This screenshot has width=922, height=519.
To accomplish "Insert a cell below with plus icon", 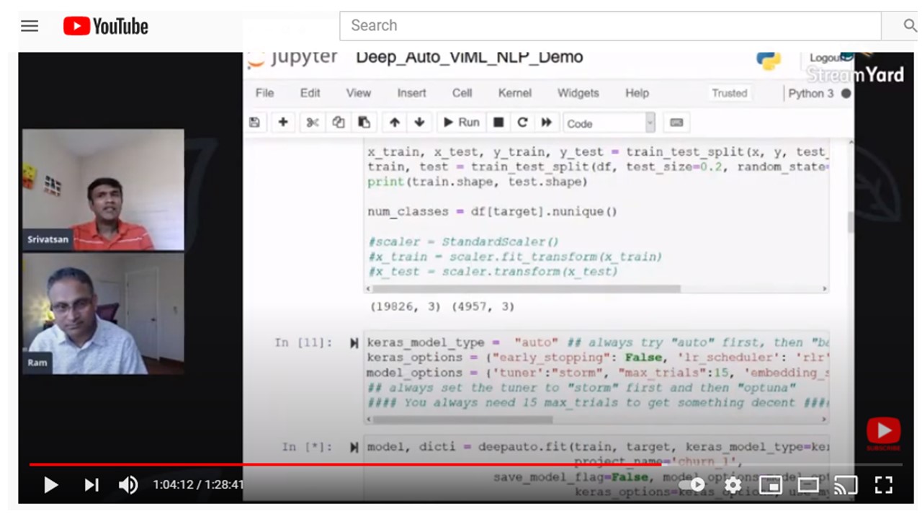I will click(283, 123).
